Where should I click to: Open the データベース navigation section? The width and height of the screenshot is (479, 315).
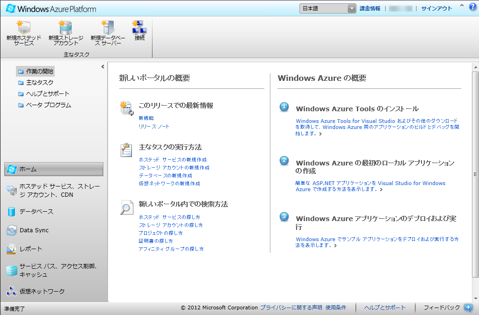coord(54,212)
